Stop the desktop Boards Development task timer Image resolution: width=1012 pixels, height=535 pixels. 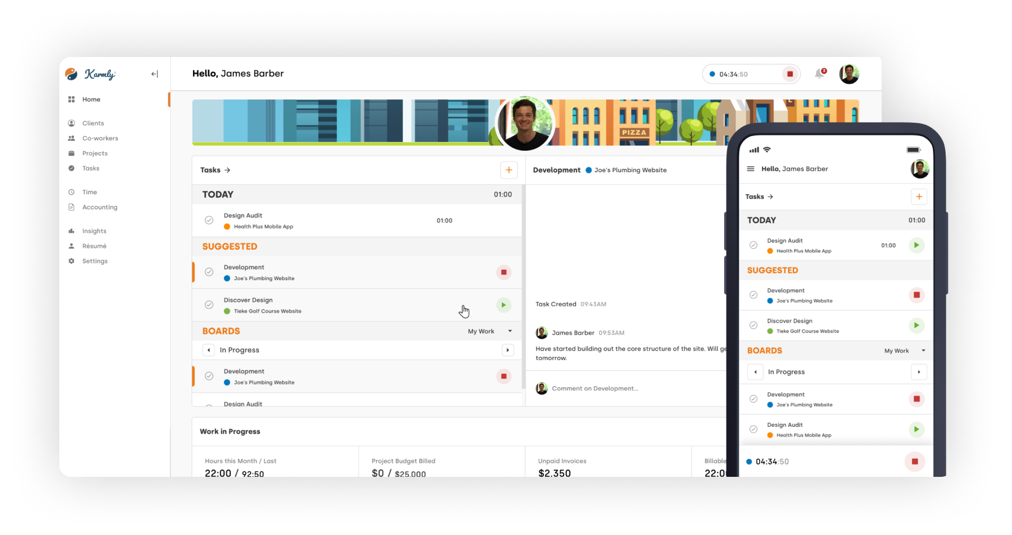pos(504,376)
